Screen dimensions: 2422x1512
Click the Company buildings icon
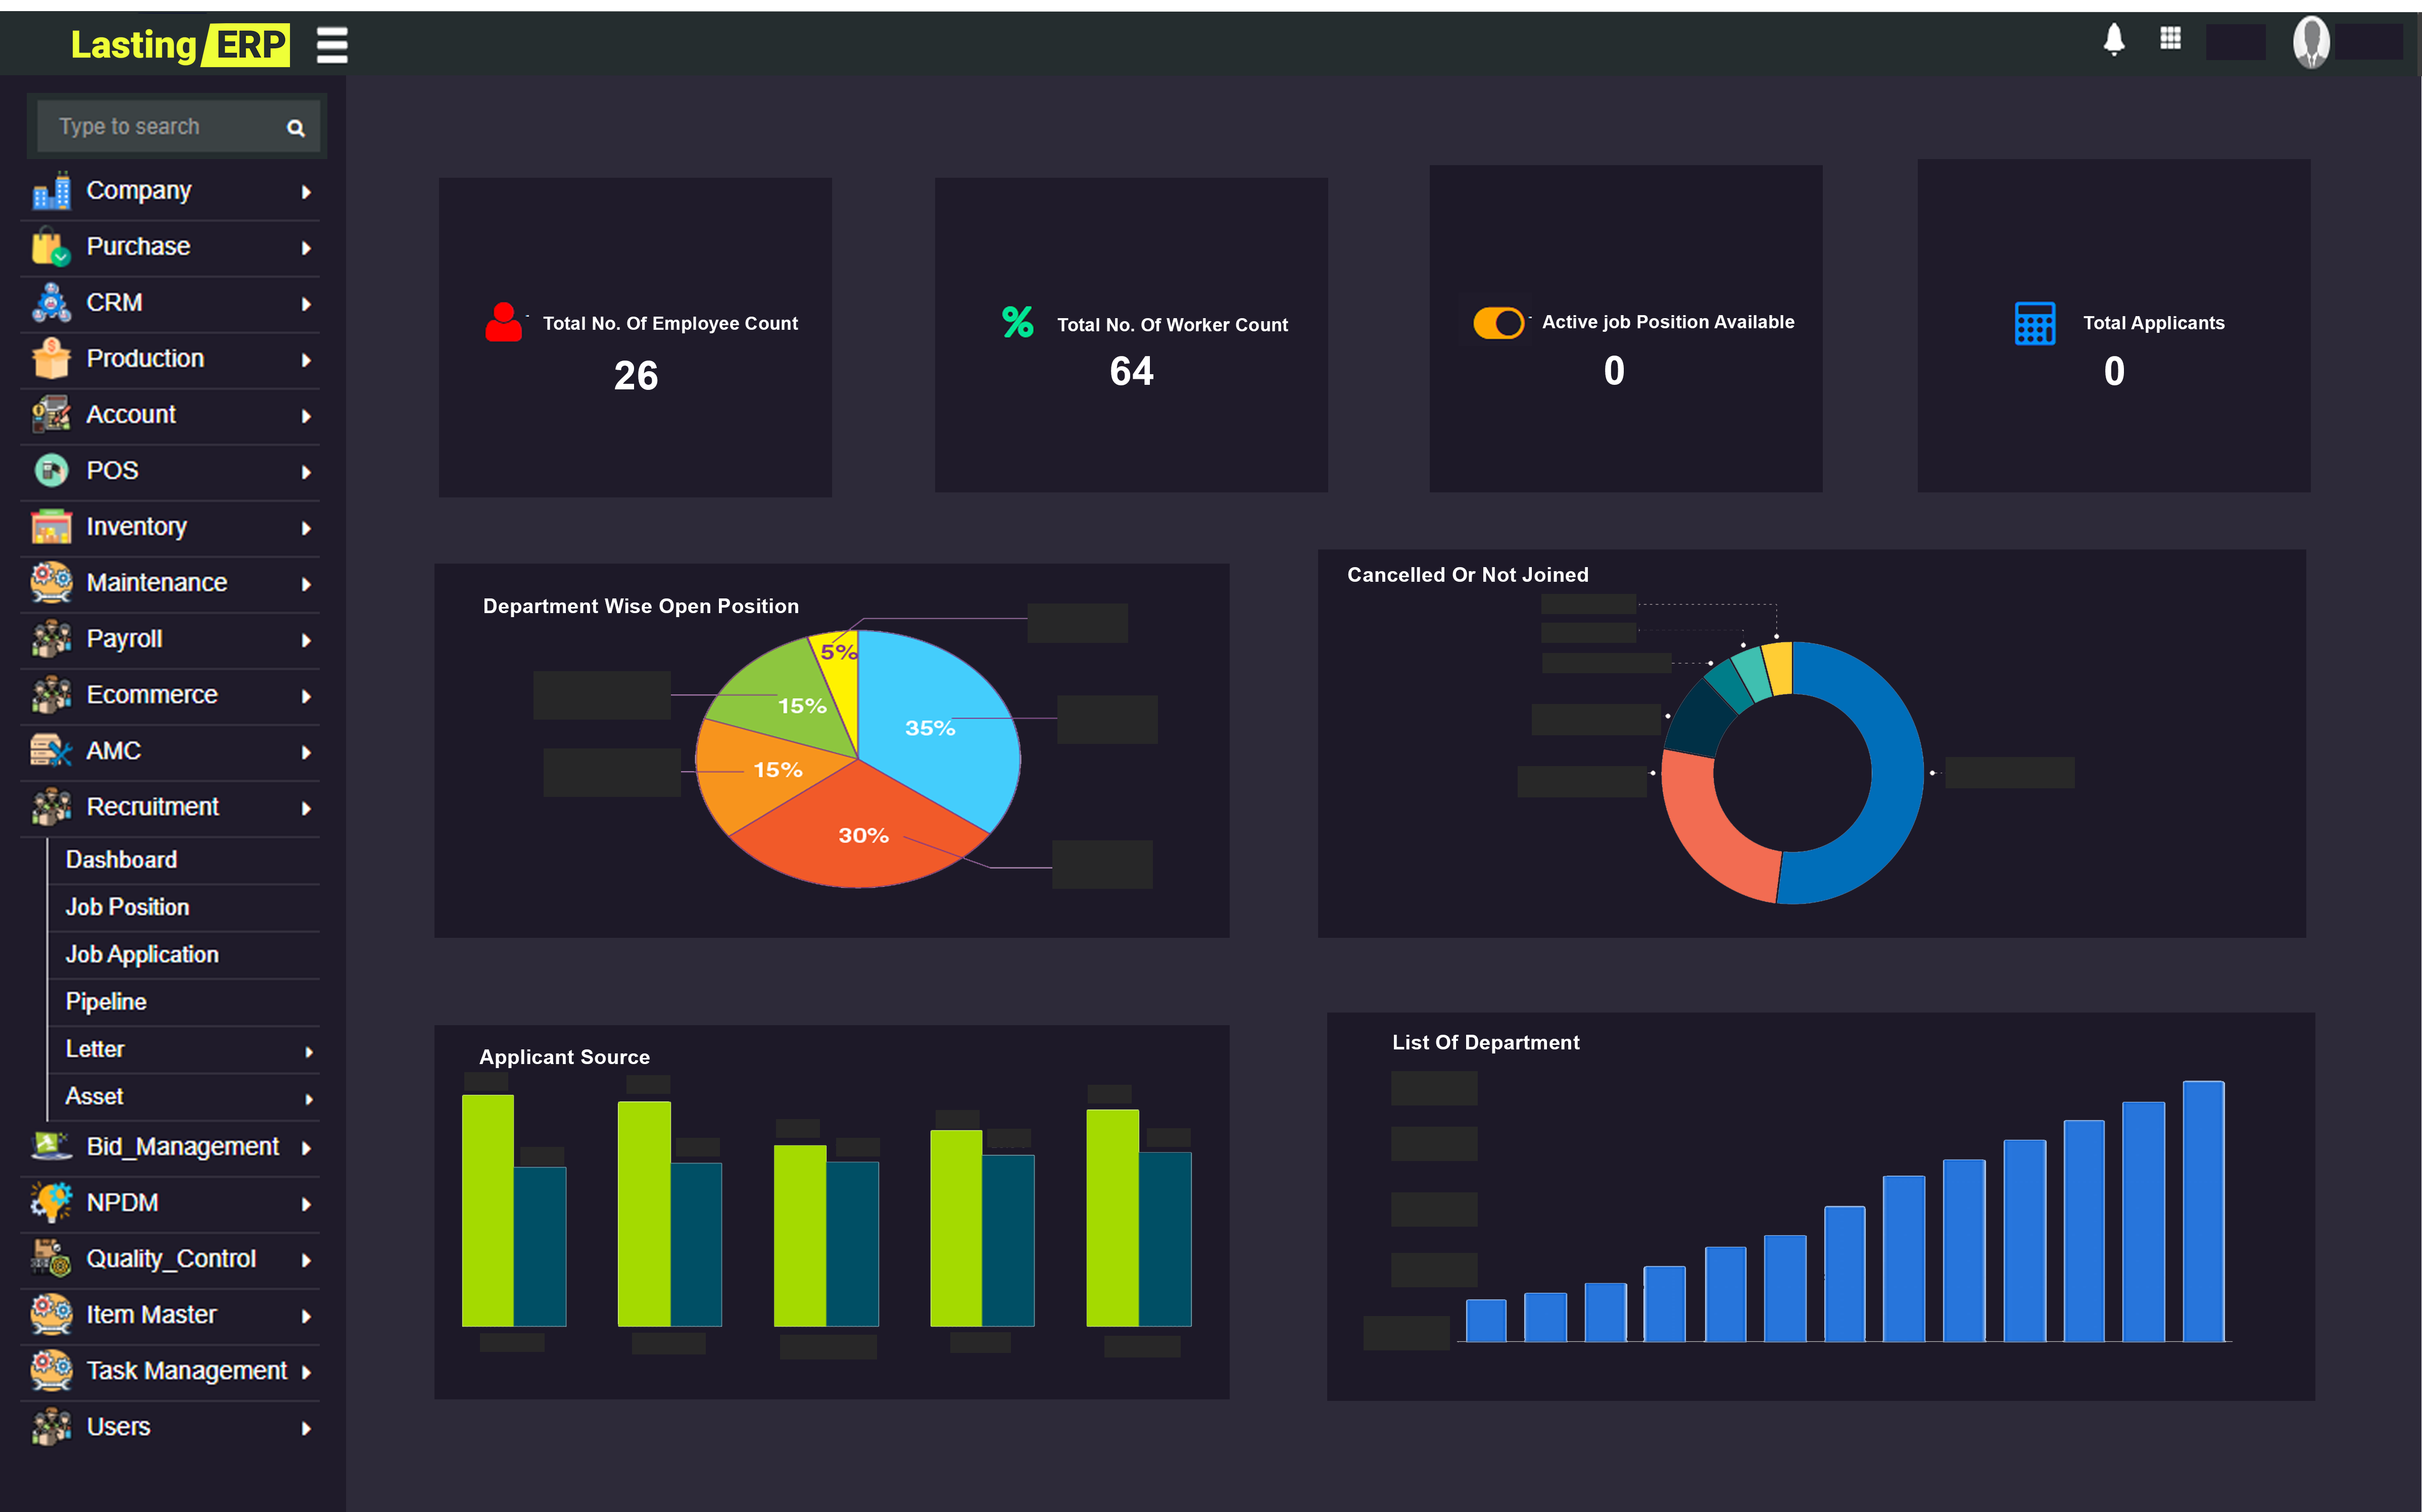tap(51, 191)
